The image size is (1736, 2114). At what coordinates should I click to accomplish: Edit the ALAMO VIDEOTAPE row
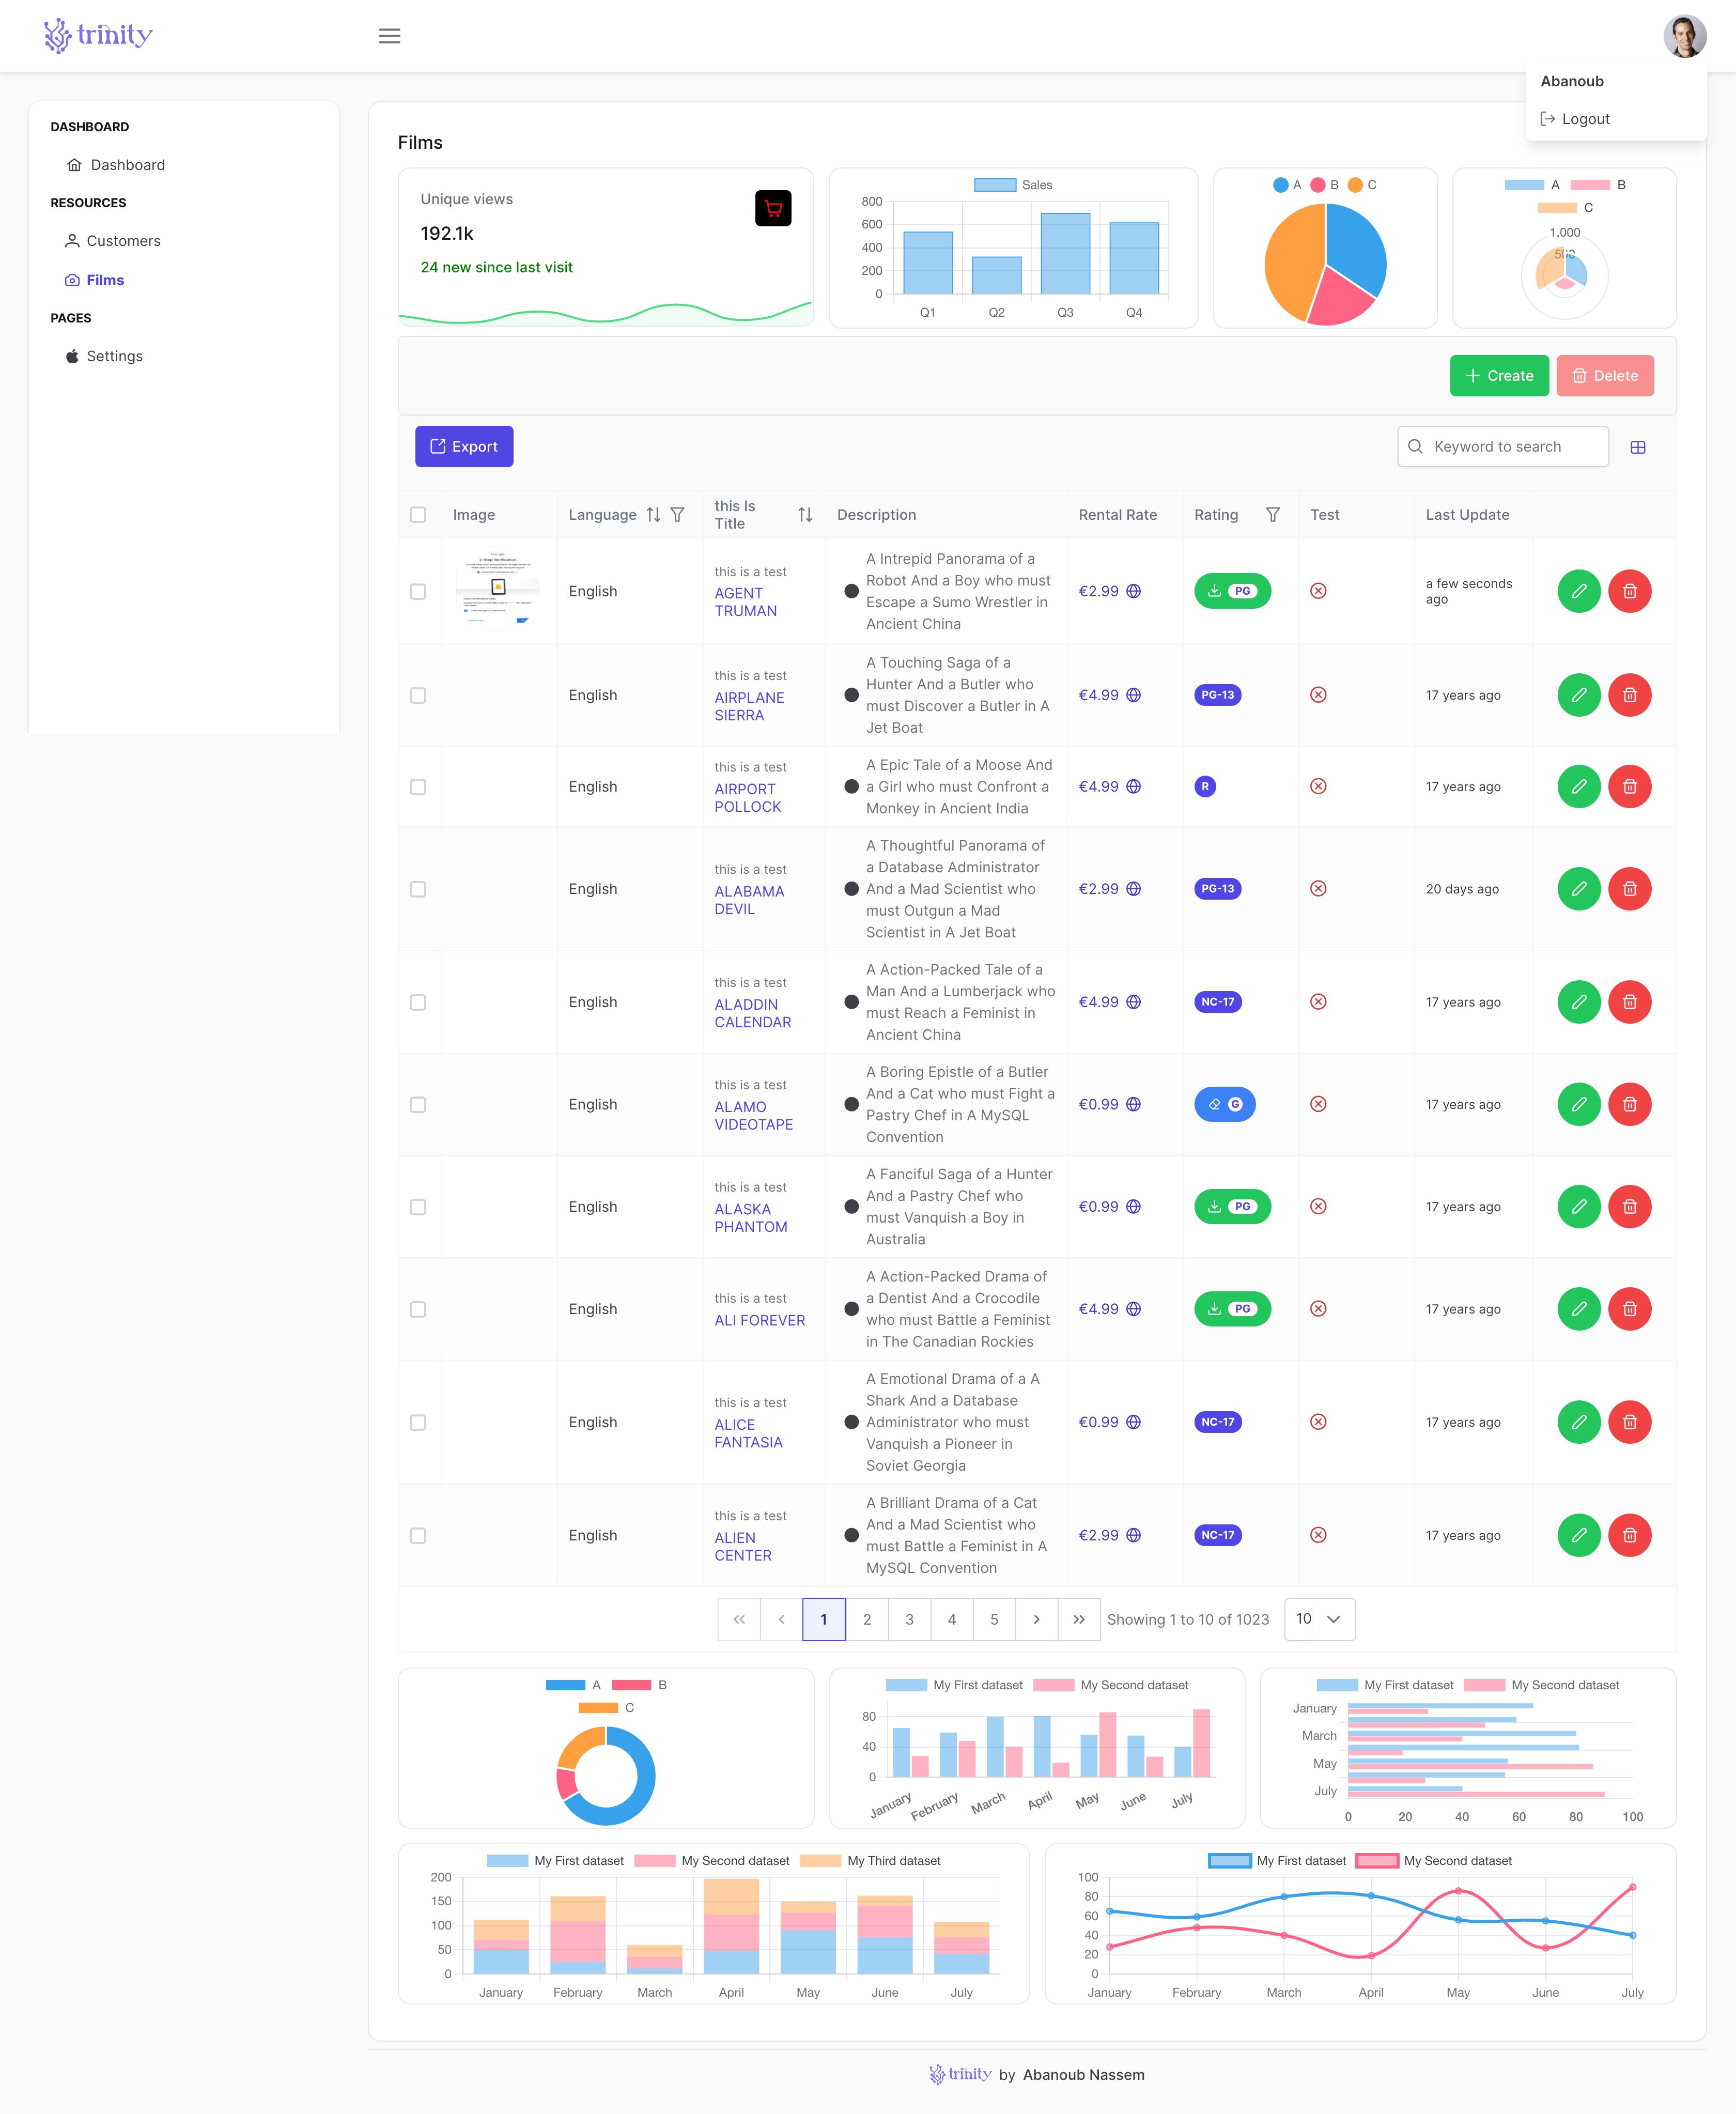1579,1104
